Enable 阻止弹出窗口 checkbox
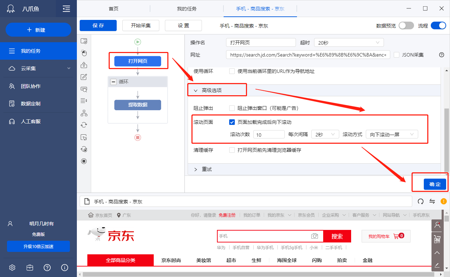This screenshot has width=450, height=277. [x=232, y=108]
